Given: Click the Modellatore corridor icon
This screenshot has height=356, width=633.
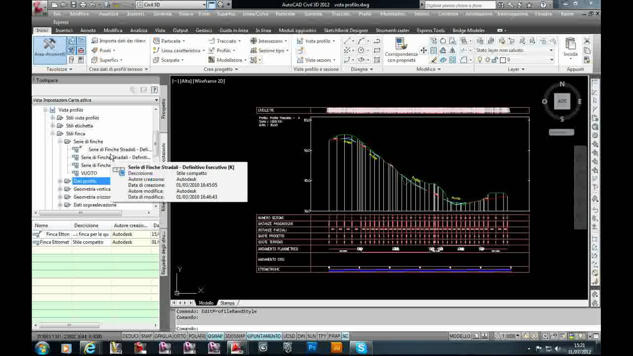Looking at the screenshot, I should tap(211, 60).
